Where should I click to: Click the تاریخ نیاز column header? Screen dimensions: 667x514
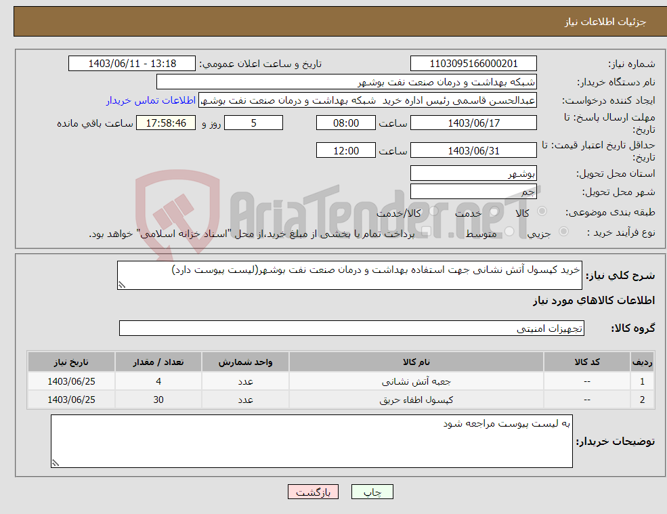pyautogui.click(x=72, y=362)
